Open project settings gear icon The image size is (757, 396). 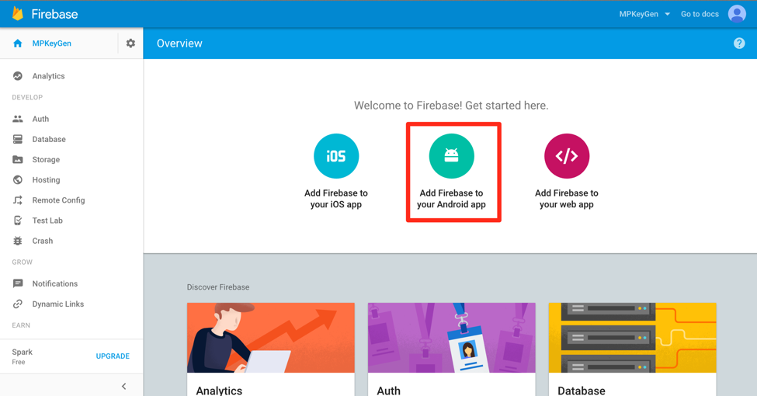tap(130, 43)
